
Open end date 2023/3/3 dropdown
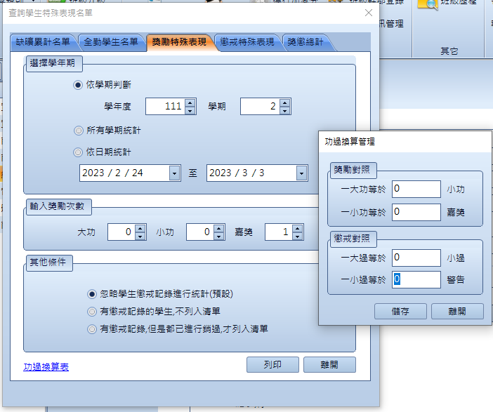[x=301, y=173]
